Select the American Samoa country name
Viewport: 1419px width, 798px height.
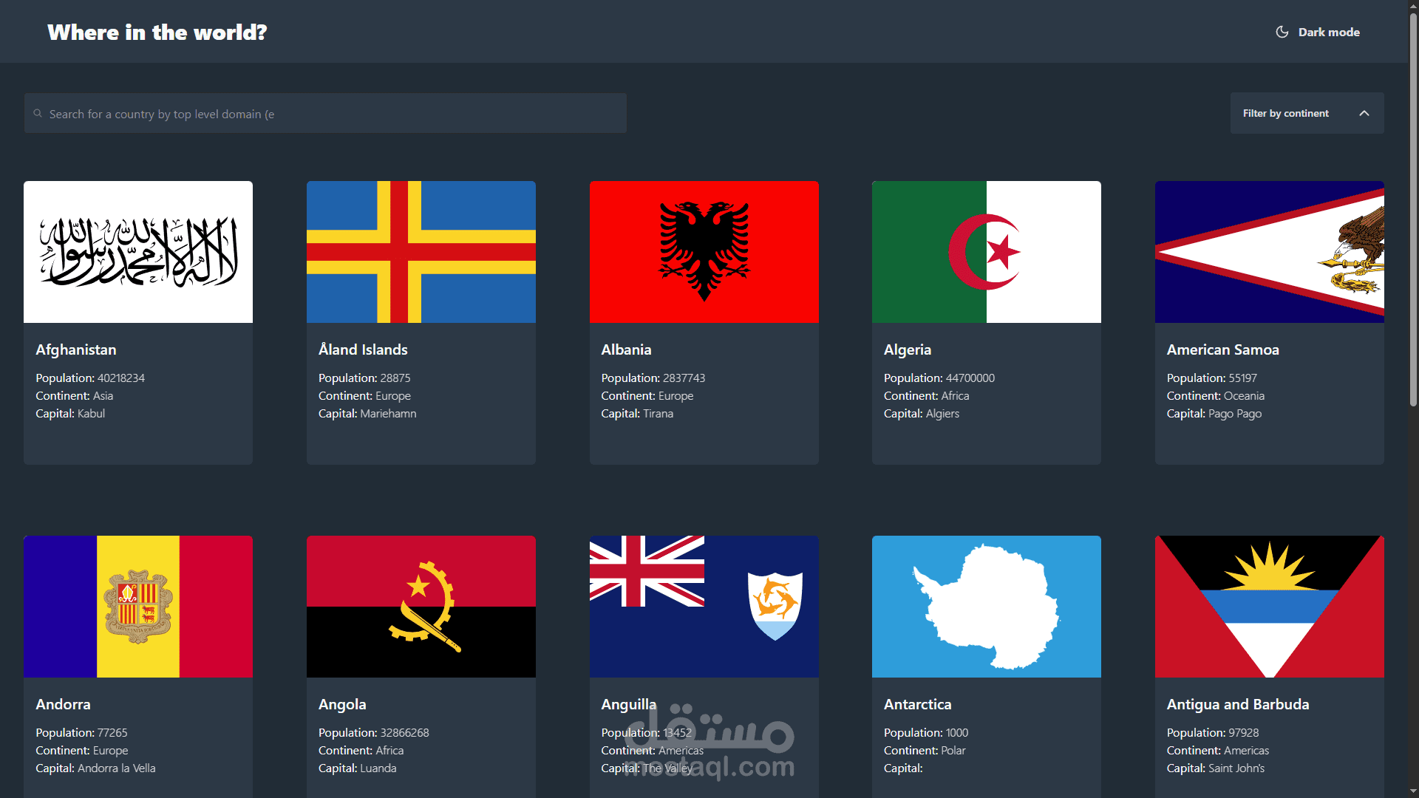click(1223, 349)
